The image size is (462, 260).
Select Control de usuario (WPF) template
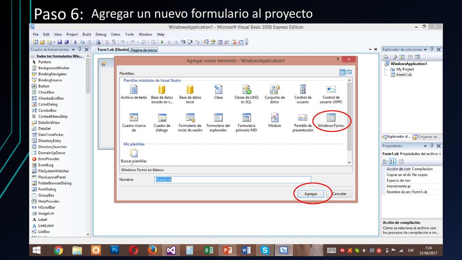tap(331, 94)
